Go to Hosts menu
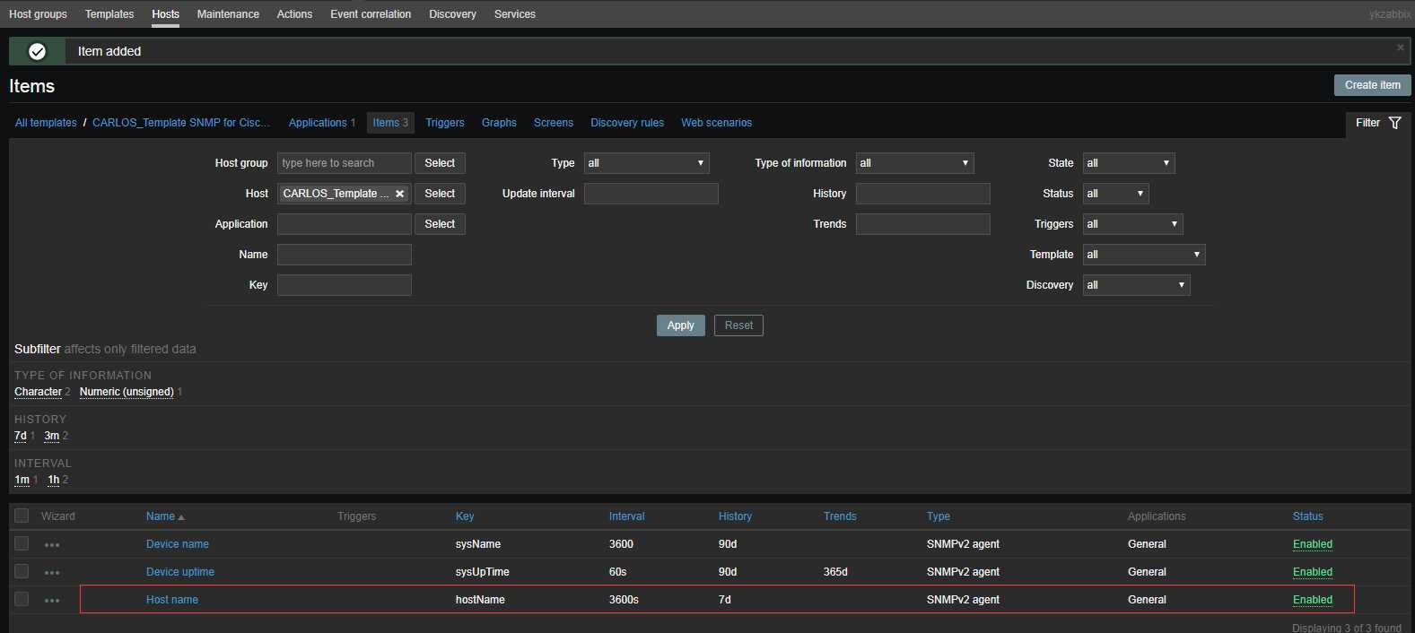 coord(165,14)
